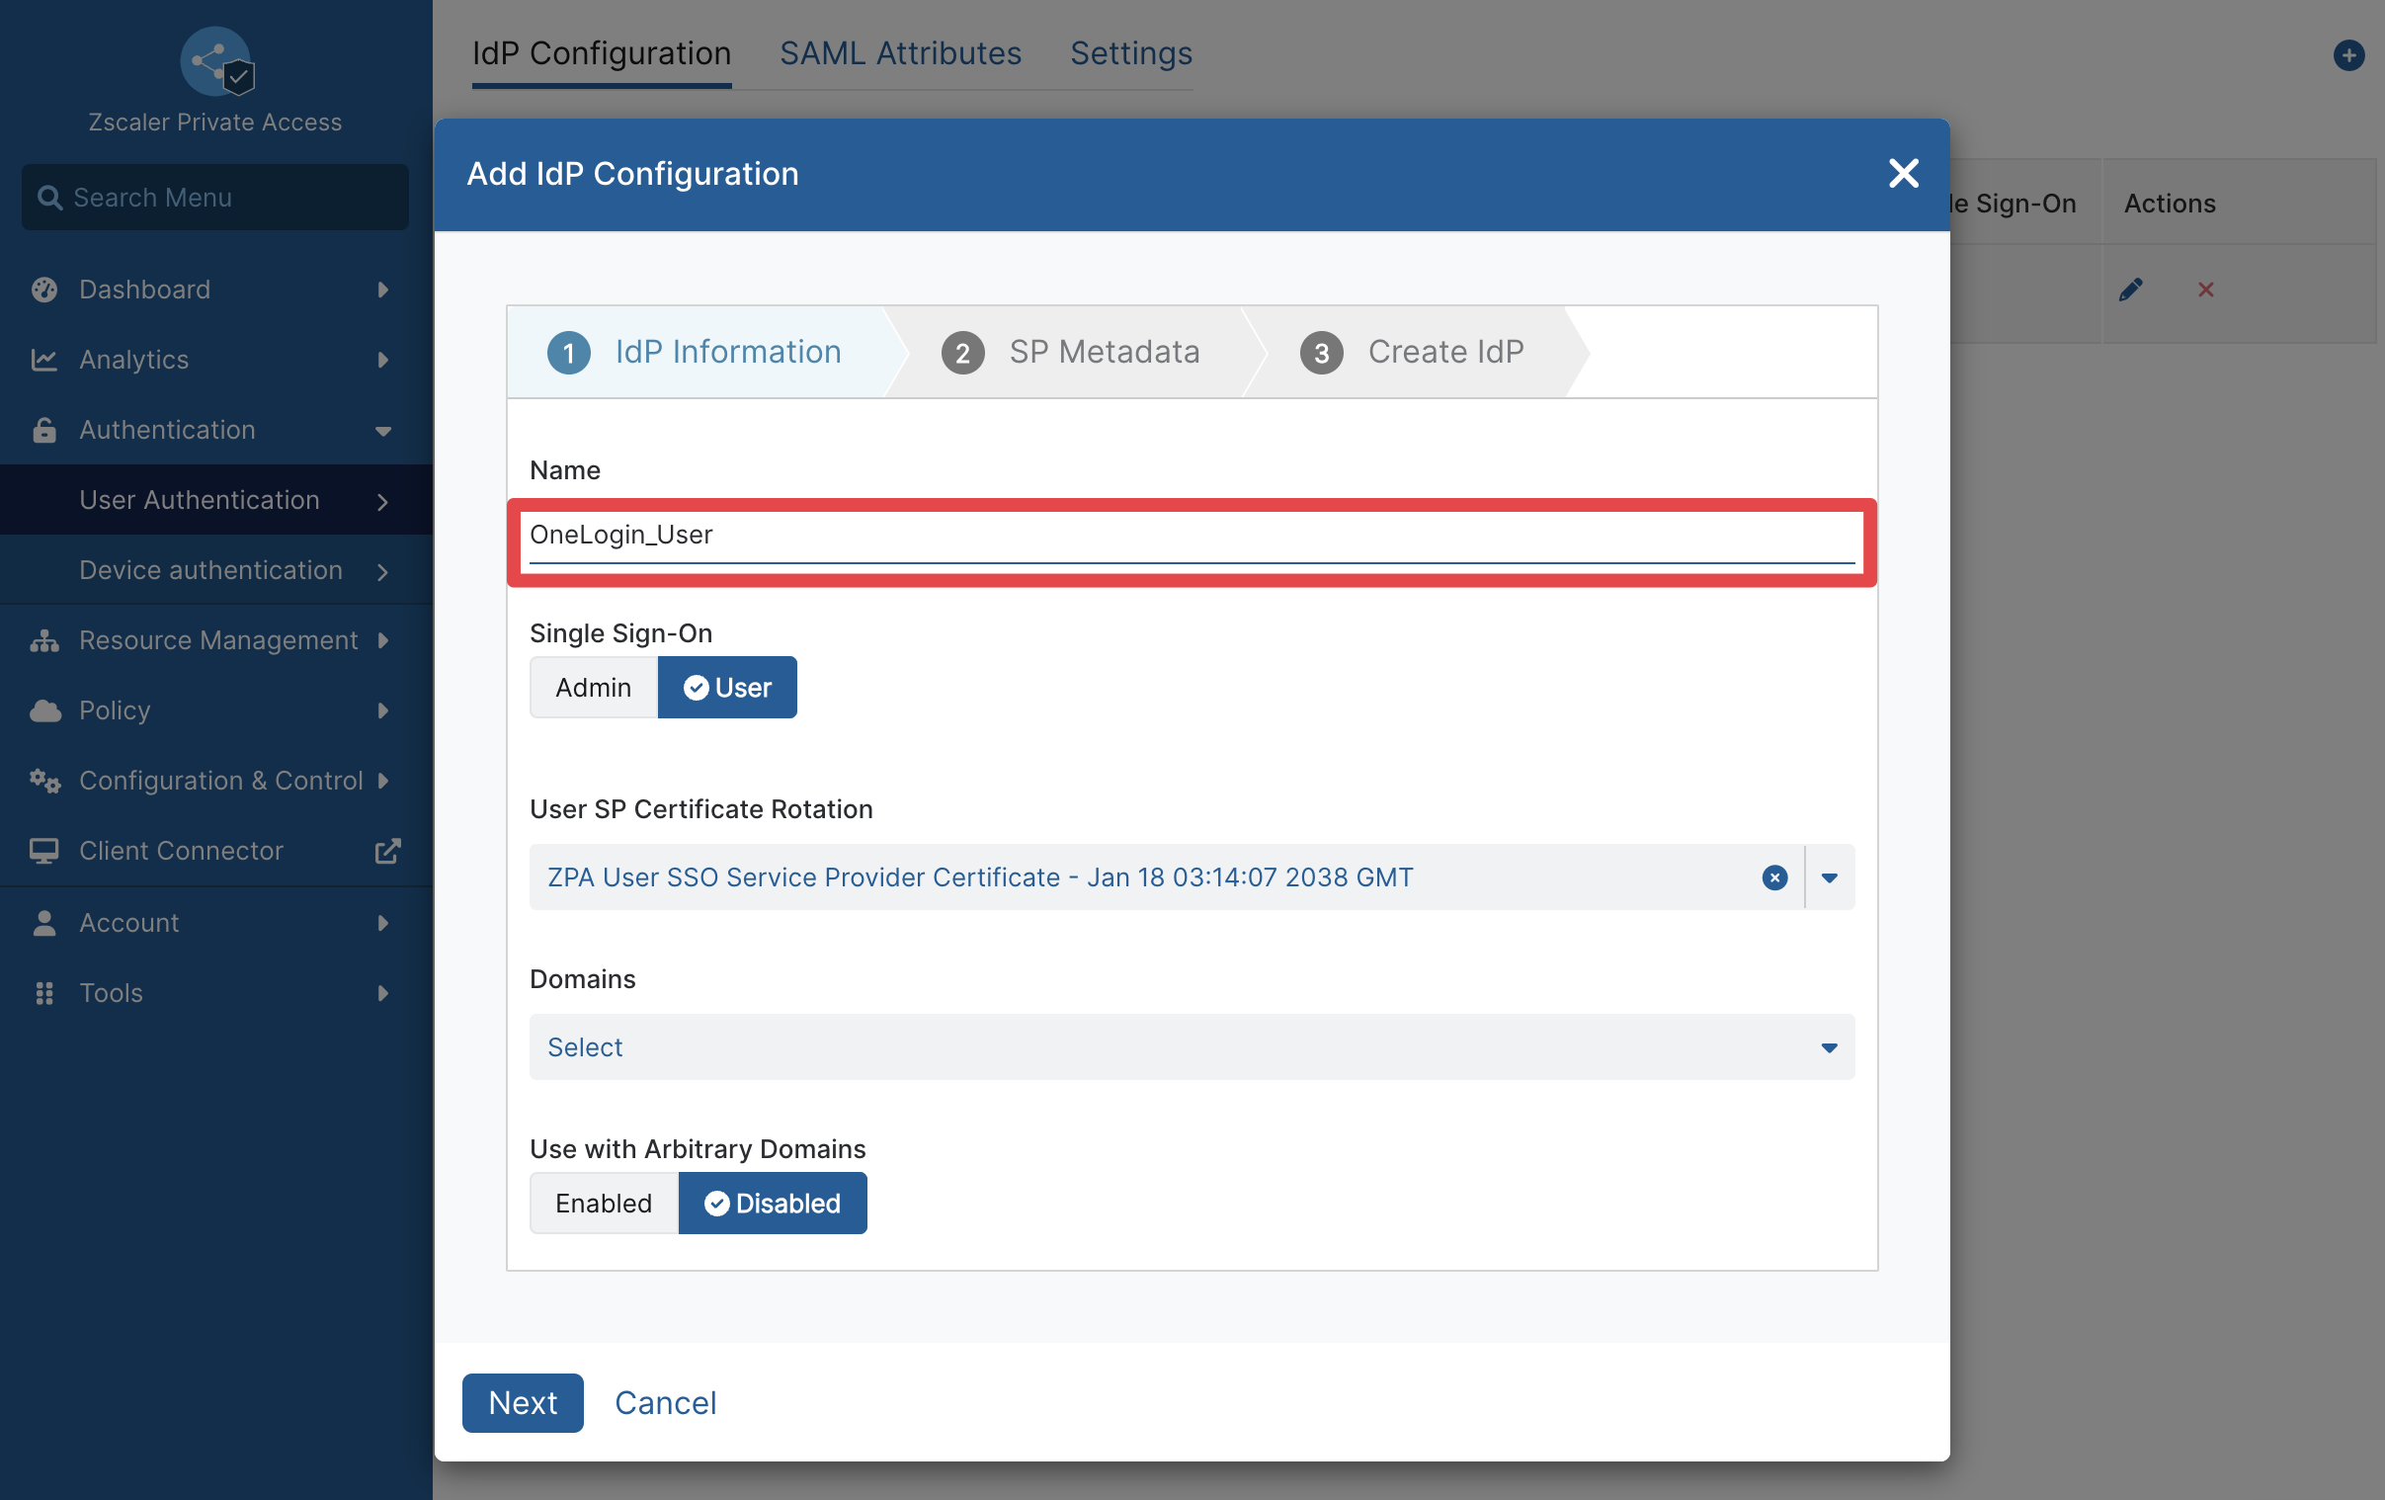The height and width of the screenshot is (1500, 2385).
Task: Enable Use with Arbitrary Domains
Action: pos(604,1204)
